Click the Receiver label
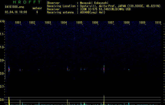165x105 pixels. click(x=53, y=9)
